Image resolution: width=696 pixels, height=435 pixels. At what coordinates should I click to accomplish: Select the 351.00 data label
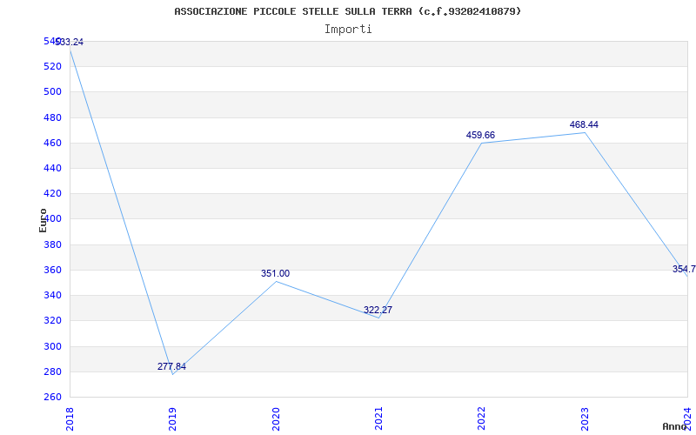pos(275,273)
